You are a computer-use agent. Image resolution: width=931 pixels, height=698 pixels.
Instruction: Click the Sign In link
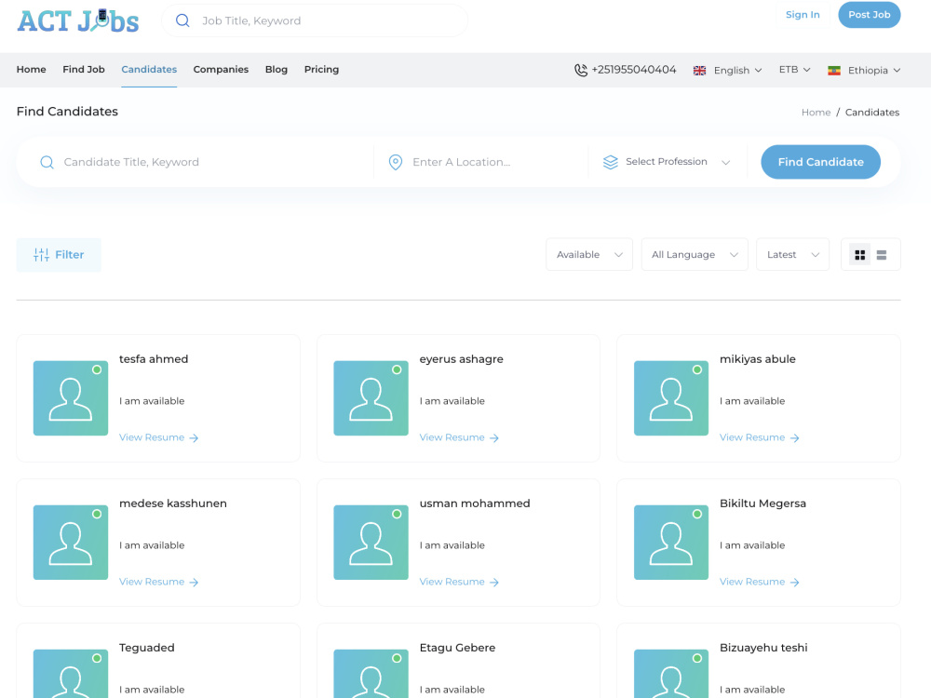803,15
